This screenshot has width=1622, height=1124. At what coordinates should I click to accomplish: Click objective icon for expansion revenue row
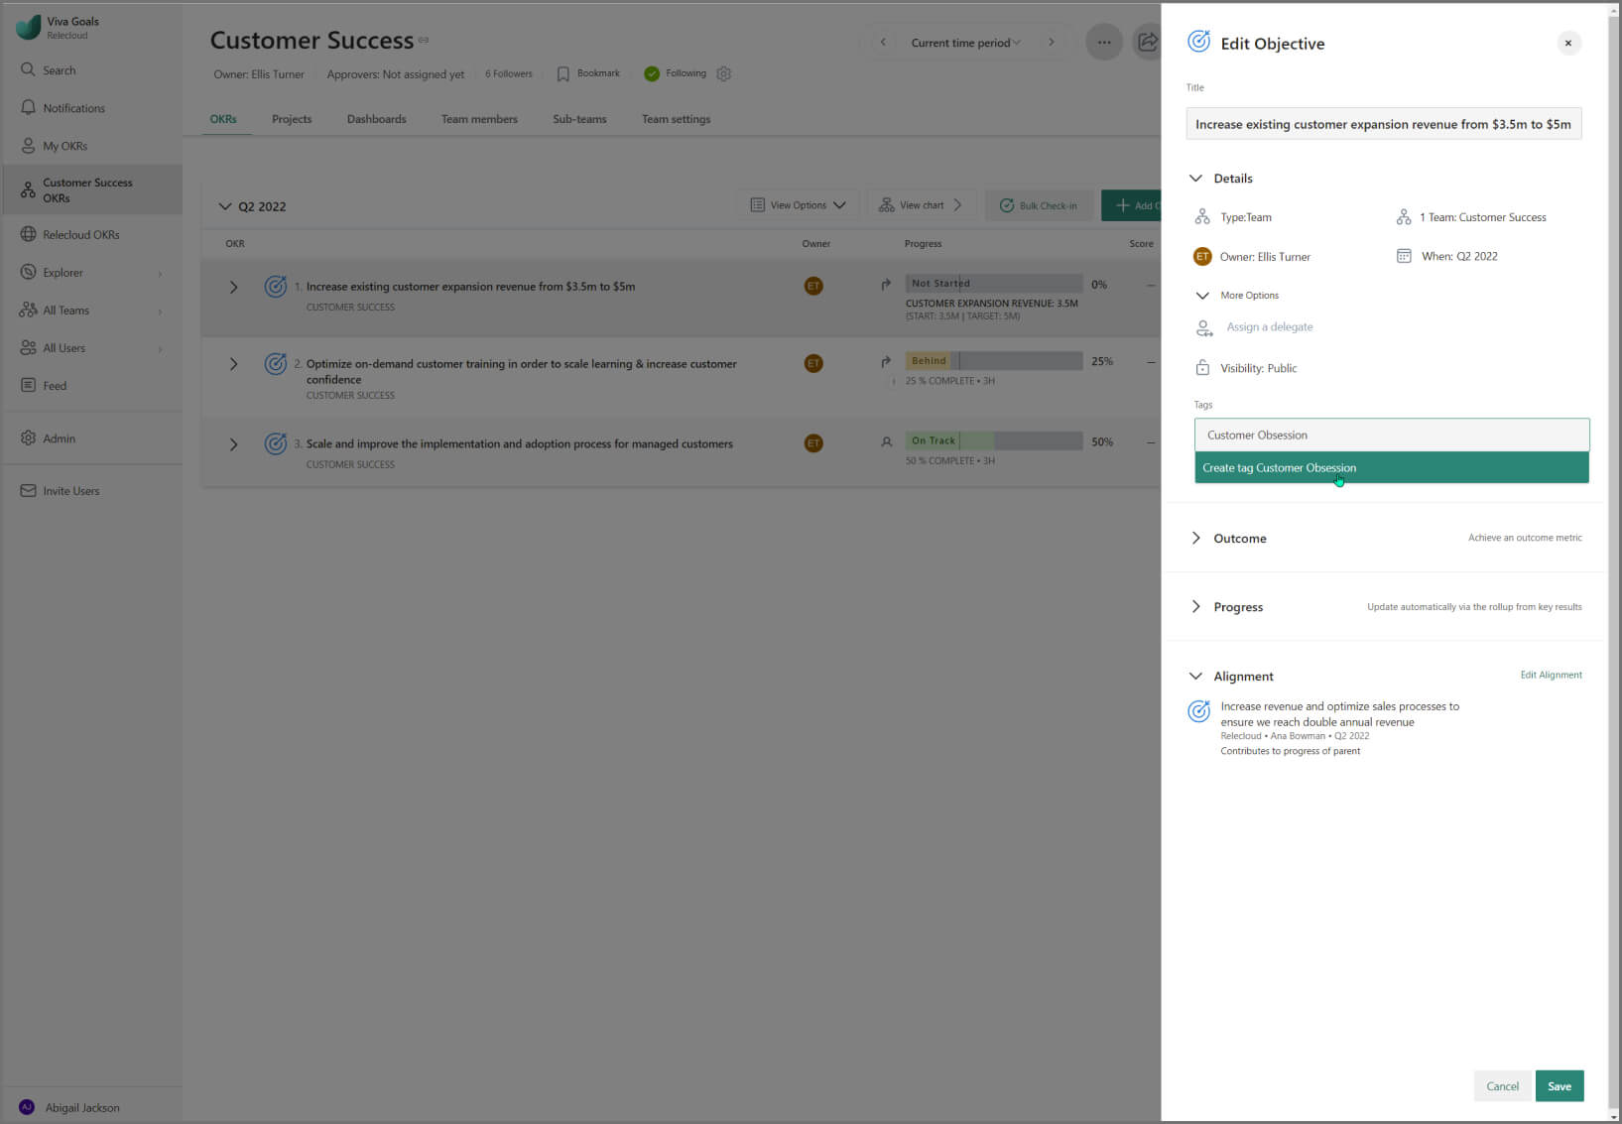coord(276,287)
